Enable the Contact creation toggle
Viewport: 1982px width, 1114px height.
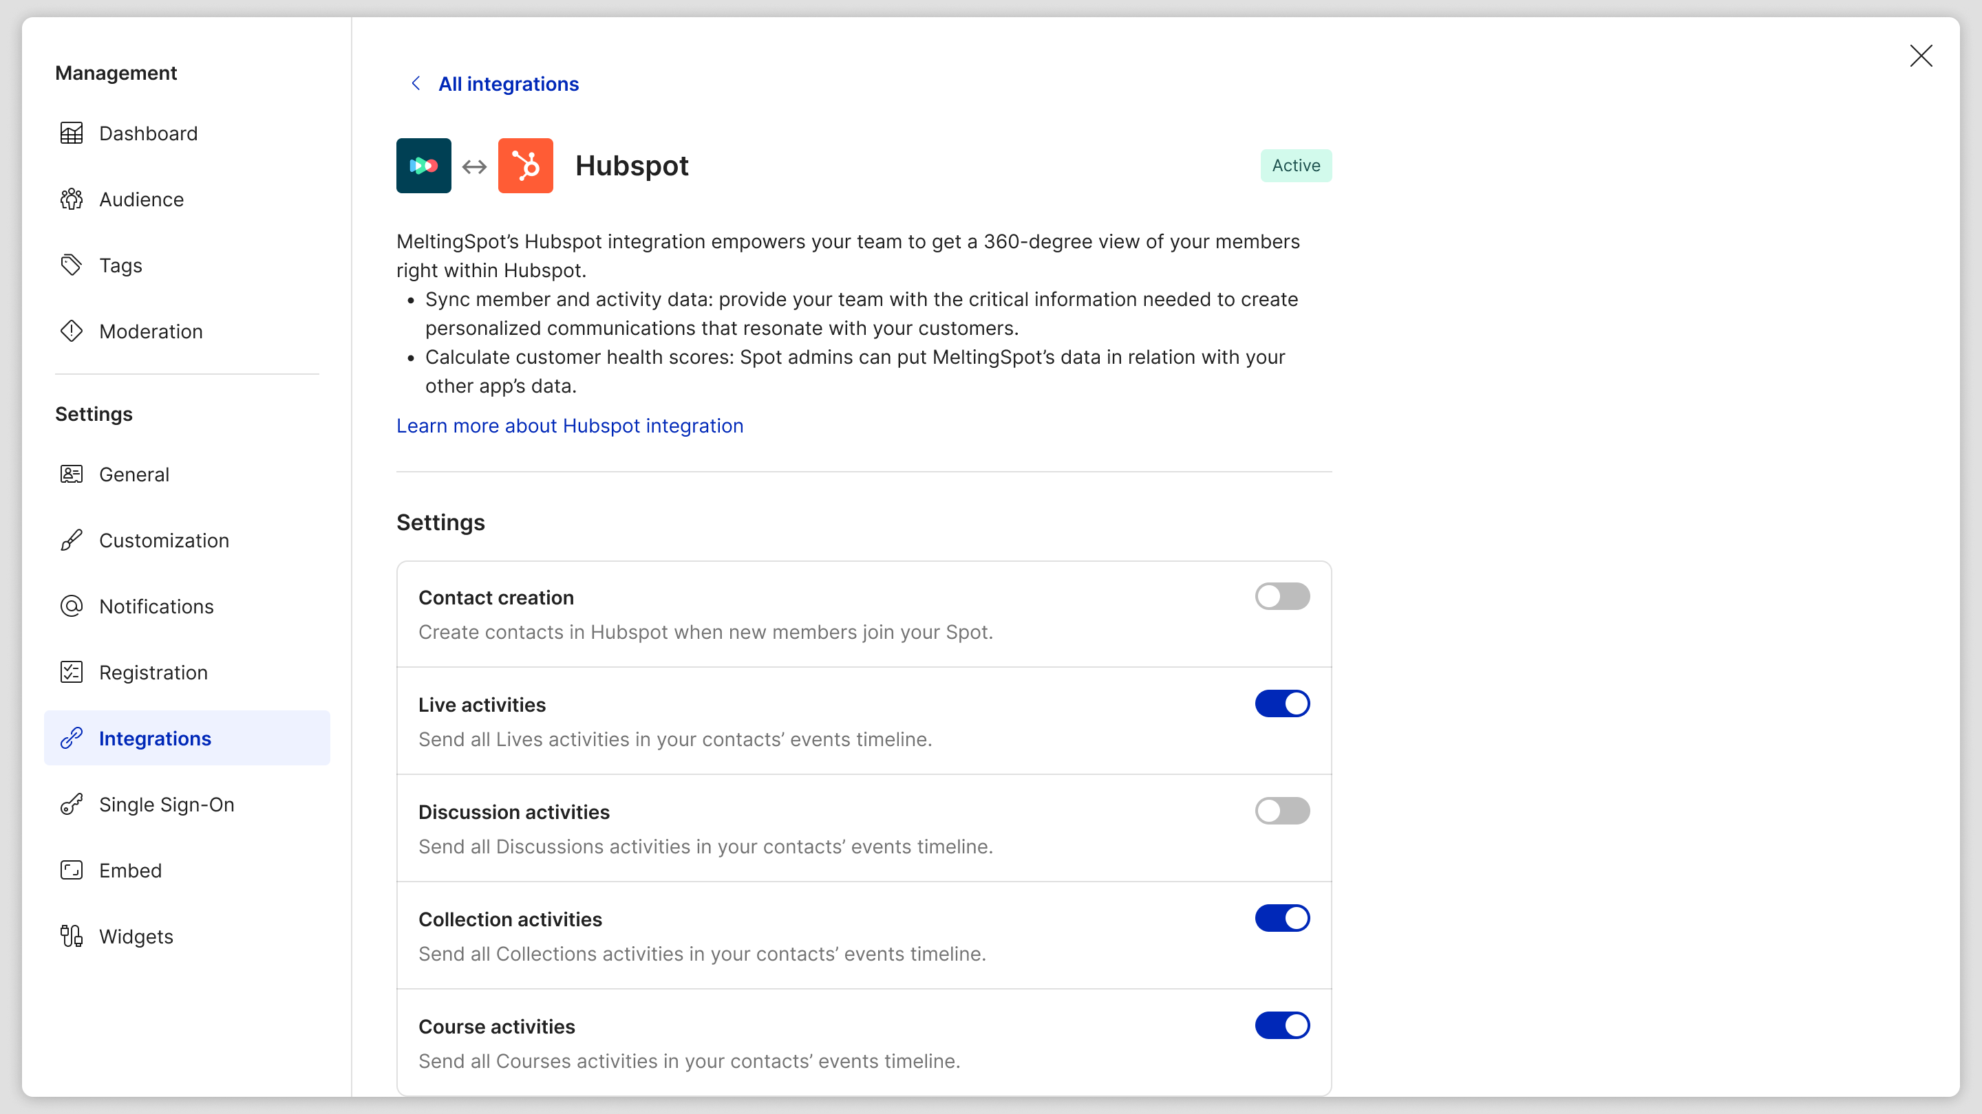pos(1282,597)
